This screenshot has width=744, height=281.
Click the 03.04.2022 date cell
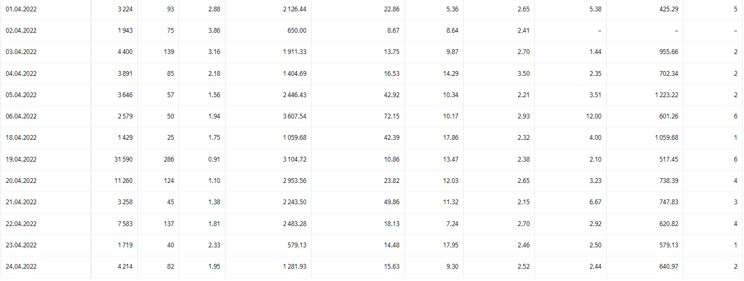pyautogui.click(x=21, y=52)
